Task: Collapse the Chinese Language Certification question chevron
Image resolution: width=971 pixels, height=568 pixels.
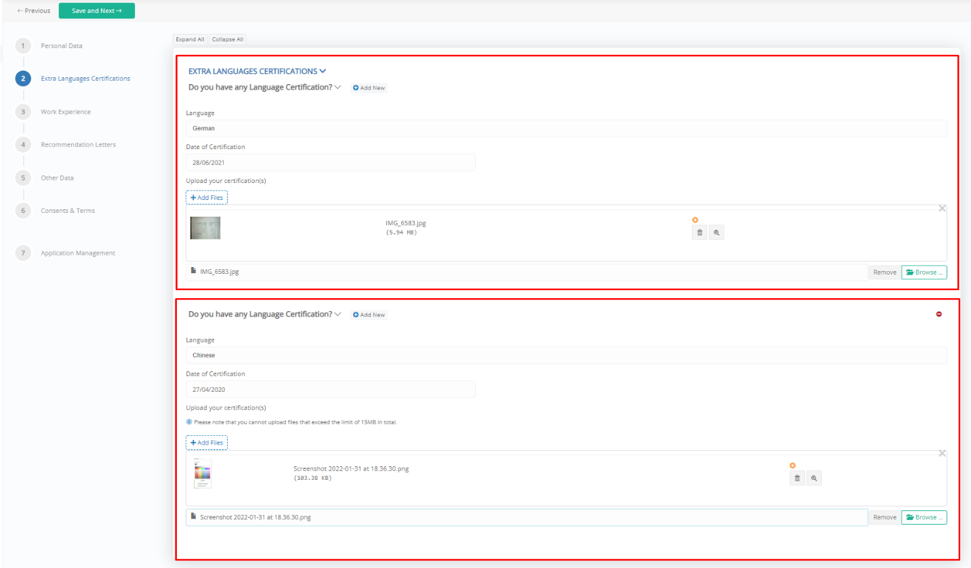Action: click(337, 315)
